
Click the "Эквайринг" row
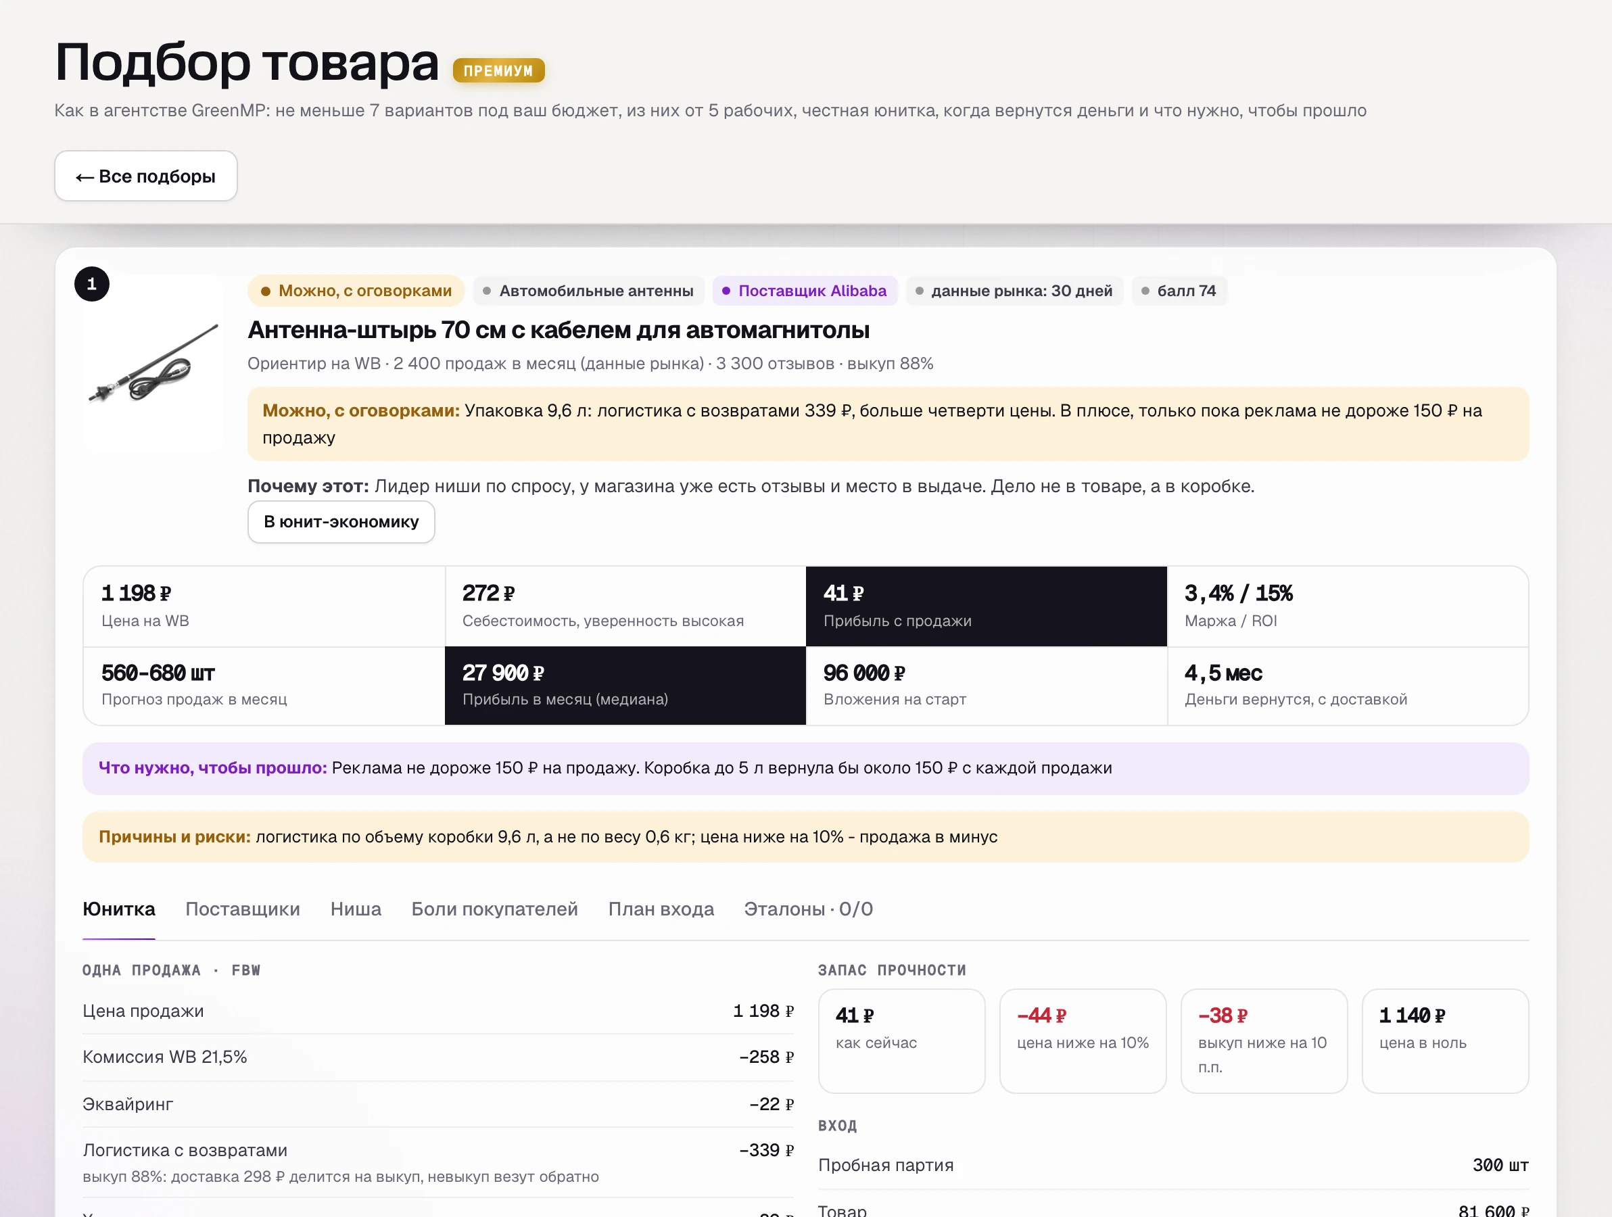[438, 1104]
